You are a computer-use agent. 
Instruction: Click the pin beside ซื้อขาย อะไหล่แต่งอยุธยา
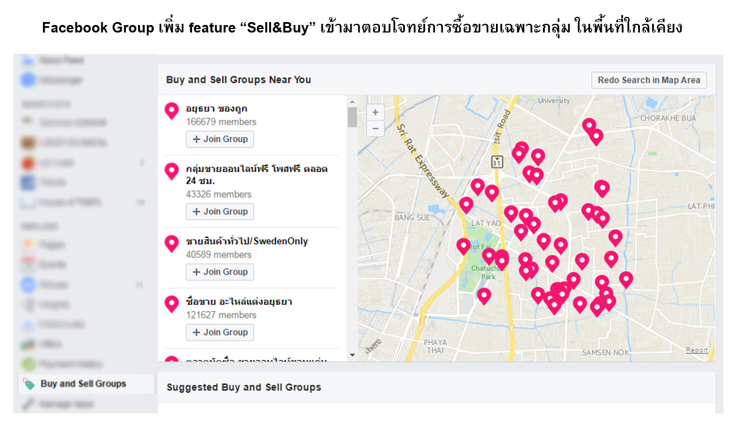click(172, 304)
